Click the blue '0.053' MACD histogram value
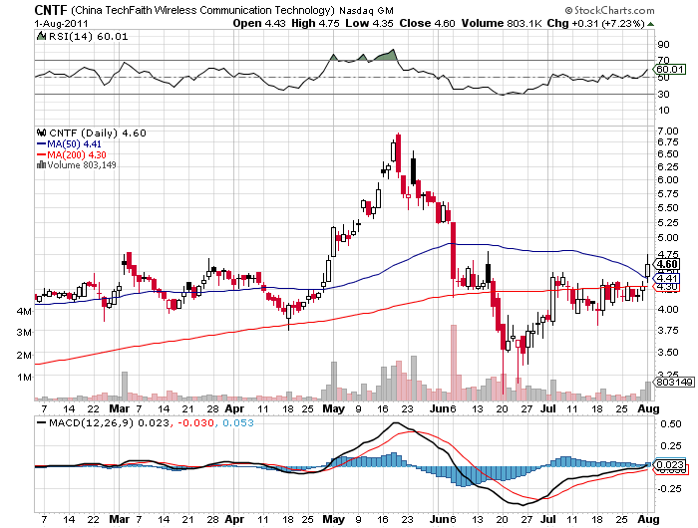The height and width of the screenshot is (528, 698). 238,422
